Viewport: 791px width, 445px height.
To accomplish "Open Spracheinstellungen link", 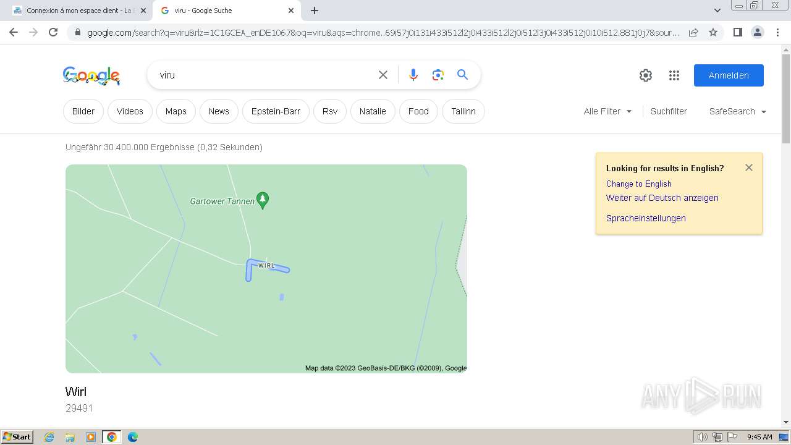I will 646,218.
